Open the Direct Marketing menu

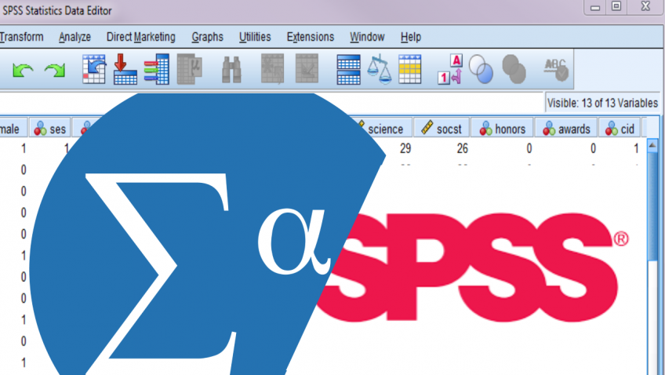[x=141, y=38]
